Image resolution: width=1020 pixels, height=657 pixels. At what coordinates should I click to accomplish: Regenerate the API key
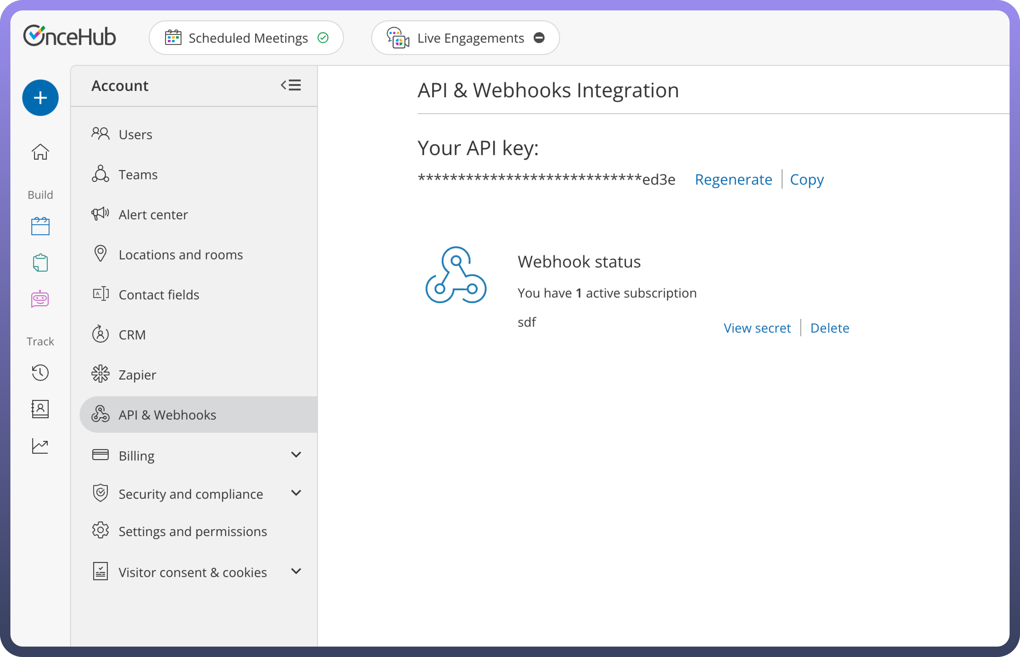(x=733, y=180)
